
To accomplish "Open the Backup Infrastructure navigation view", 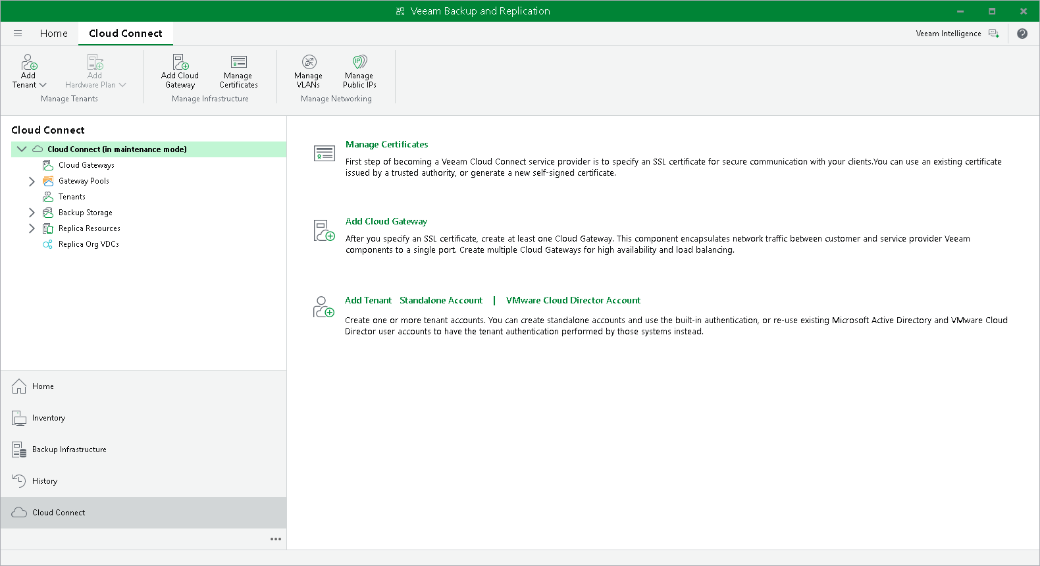I will pos(143,450).
